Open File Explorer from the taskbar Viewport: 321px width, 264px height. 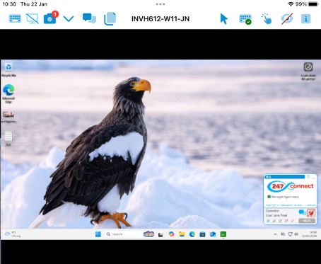click(182, 234)
